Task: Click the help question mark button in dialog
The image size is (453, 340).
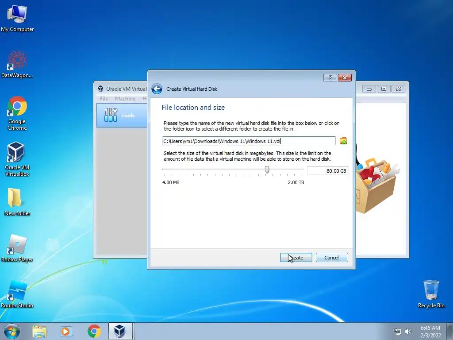Action: point(330,77)
